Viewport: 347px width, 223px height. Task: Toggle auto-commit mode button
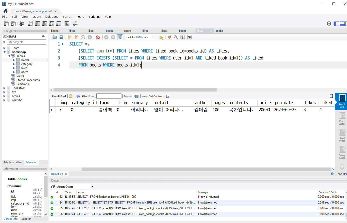tap(120, 37)
